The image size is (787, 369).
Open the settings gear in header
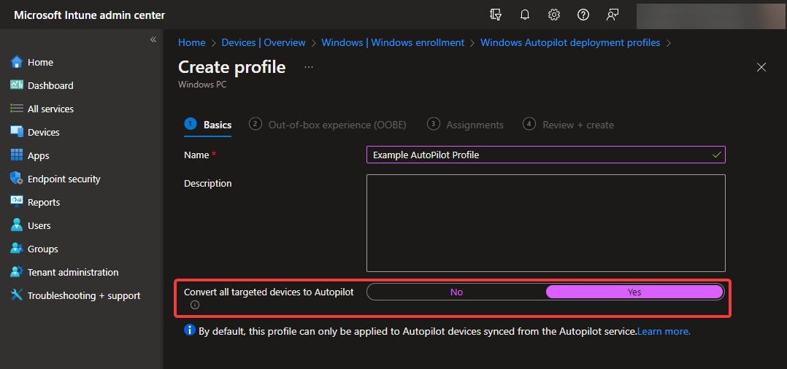(x=553, y=15)
